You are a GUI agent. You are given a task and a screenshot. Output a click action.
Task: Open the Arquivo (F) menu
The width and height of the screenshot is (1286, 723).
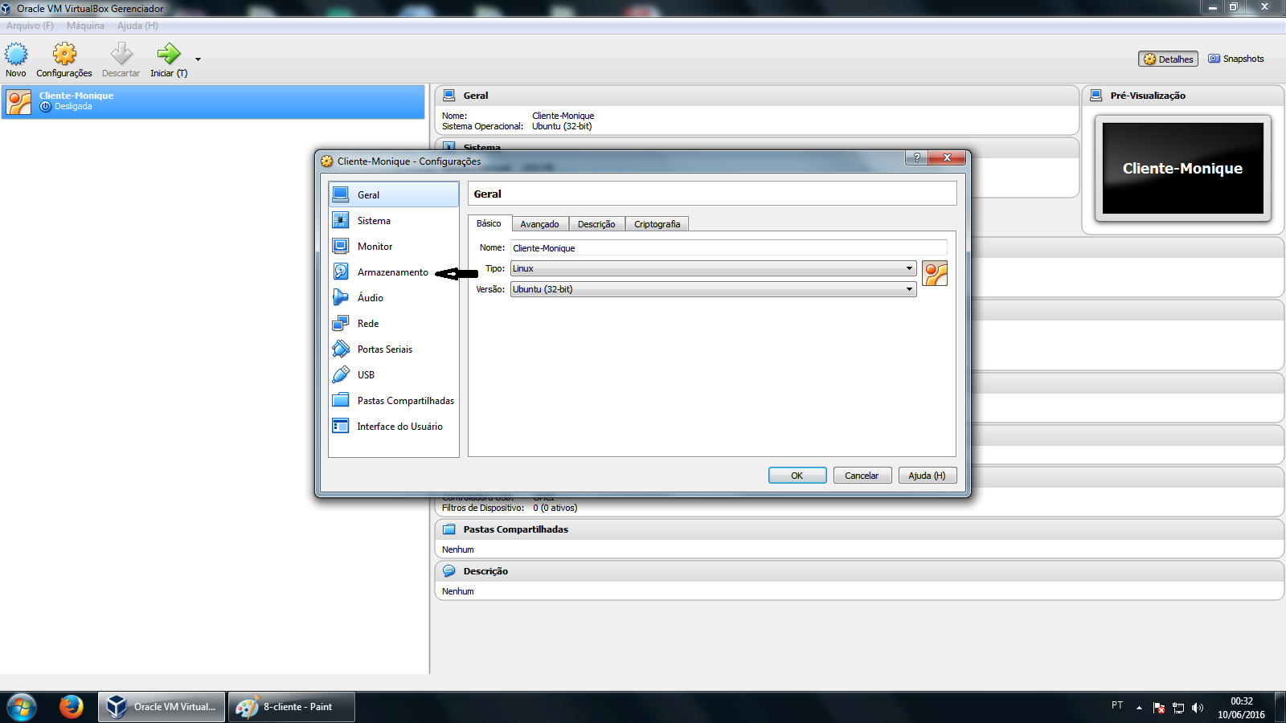pos(30,26)
